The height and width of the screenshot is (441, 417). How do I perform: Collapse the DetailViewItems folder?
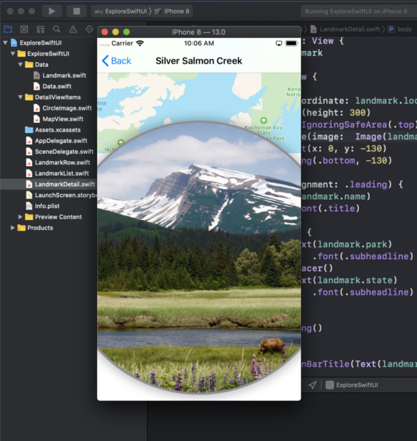click(x=21, y=97)
